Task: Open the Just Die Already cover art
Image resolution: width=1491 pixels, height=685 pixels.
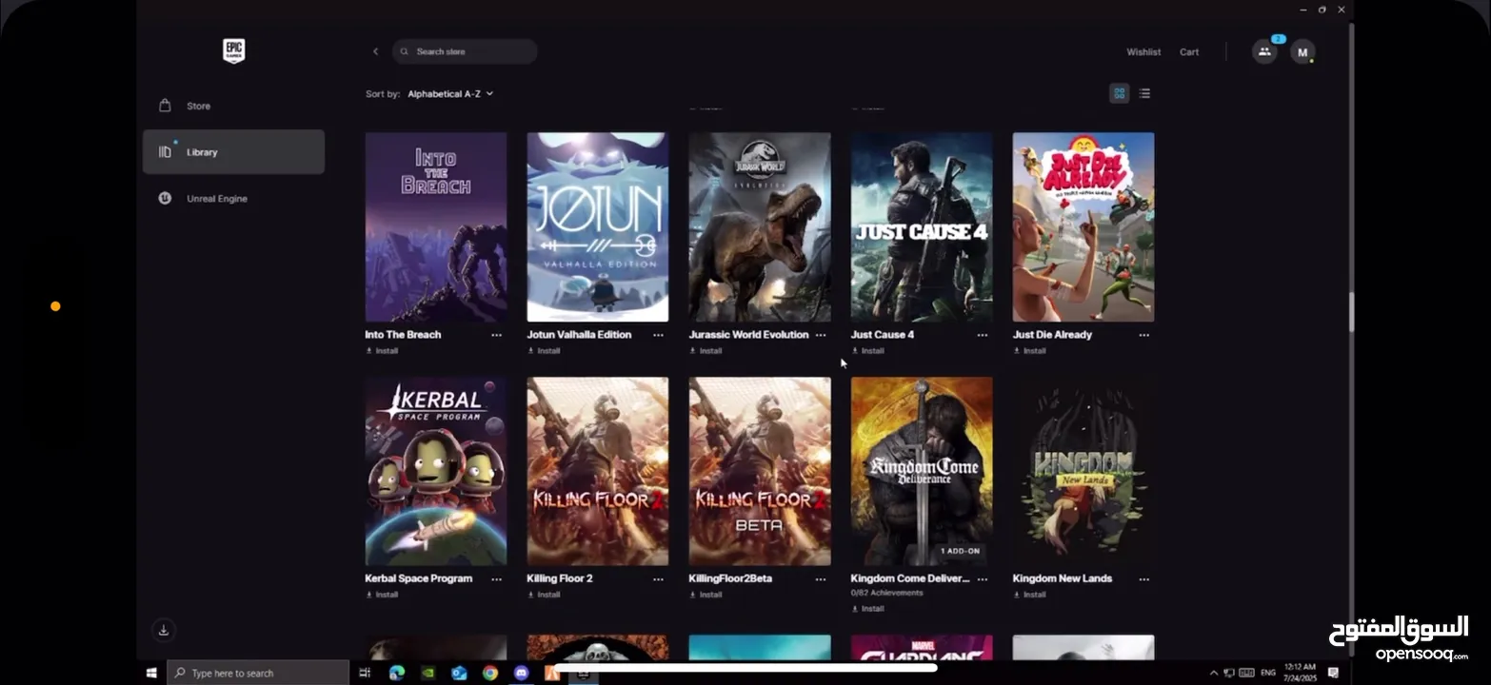Action: click(x=1083, y=226)
